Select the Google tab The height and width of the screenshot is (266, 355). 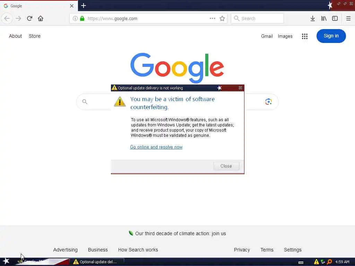pos(39,6)
